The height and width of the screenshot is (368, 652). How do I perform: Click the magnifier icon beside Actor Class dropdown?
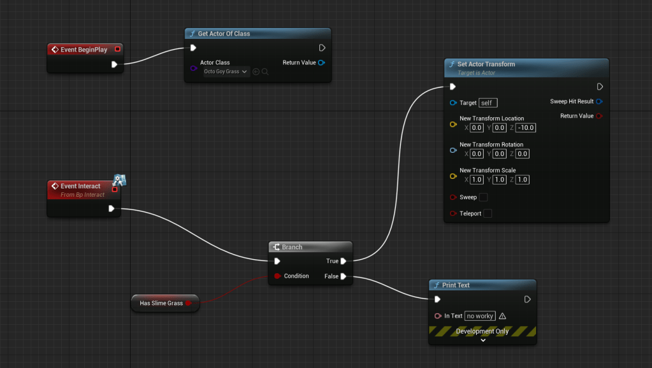265,72
